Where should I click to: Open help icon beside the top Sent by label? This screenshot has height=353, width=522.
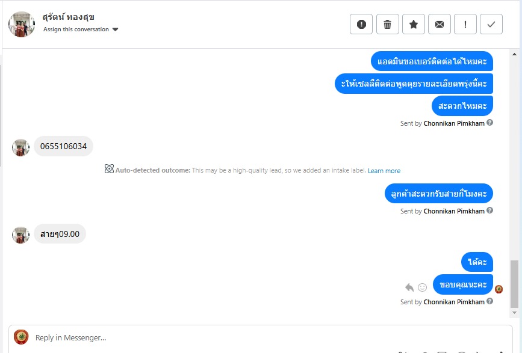point(490,123)
